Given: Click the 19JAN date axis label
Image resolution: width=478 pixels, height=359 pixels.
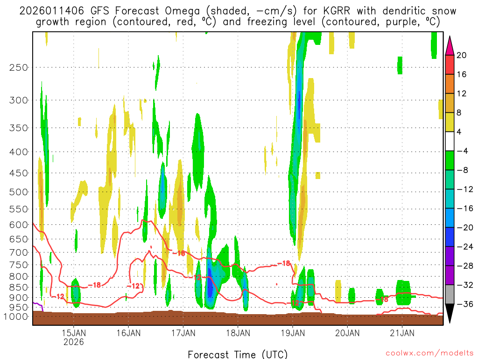Looking at the screenshot, I should pyautogui.click(x=293, y=333).
